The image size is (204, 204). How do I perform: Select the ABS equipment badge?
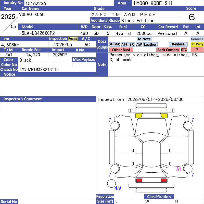124,44
